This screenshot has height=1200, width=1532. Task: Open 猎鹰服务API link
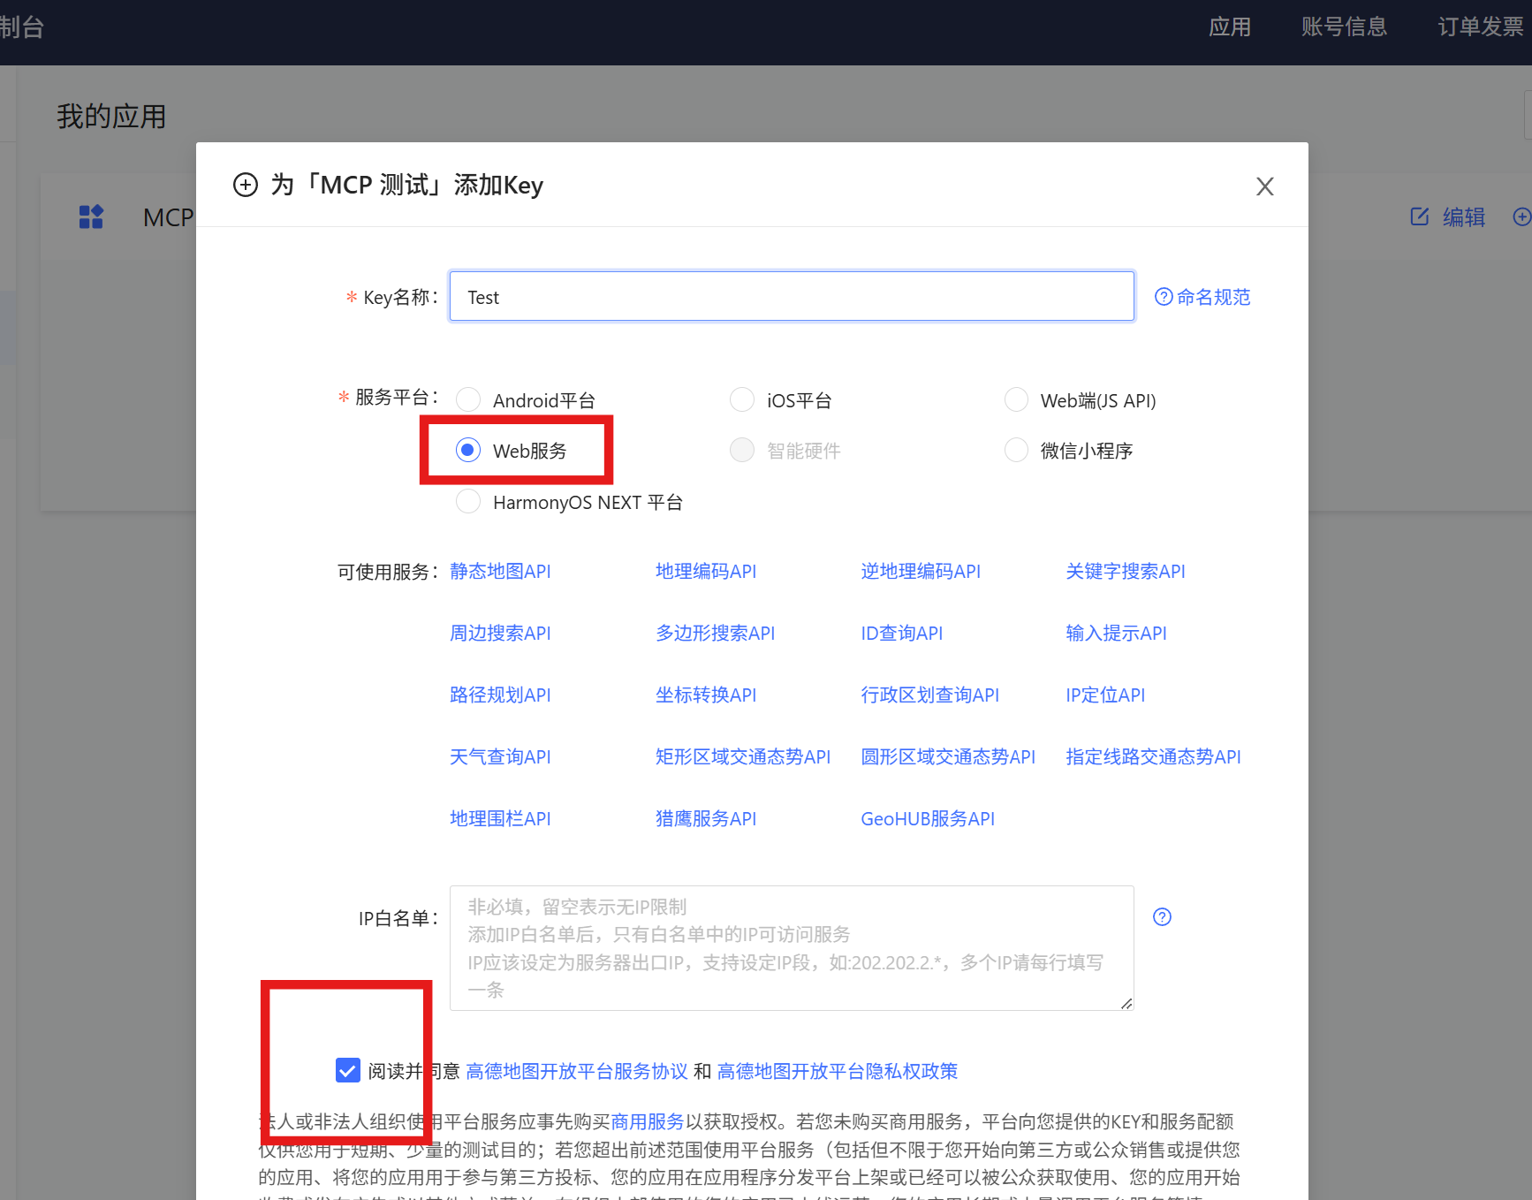point(706,819)
